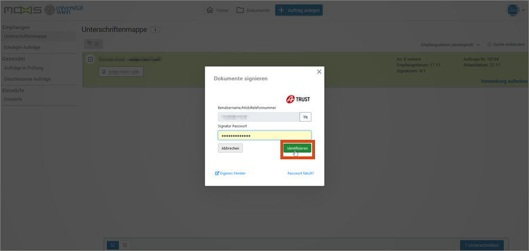The width and height of the screenshot is (529, 251).
Task: Click the 1 Unterschreiben button at bottom
Action: coord(481,245)
